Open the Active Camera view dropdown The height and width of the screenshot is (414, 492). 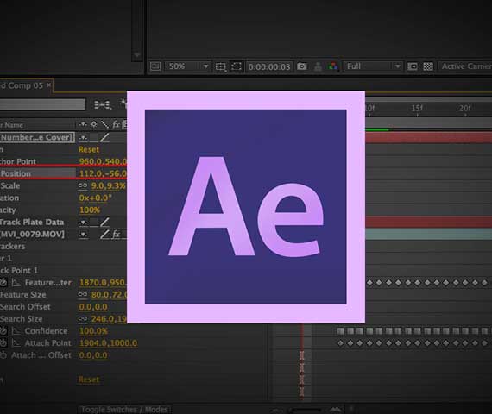(465, 66)
